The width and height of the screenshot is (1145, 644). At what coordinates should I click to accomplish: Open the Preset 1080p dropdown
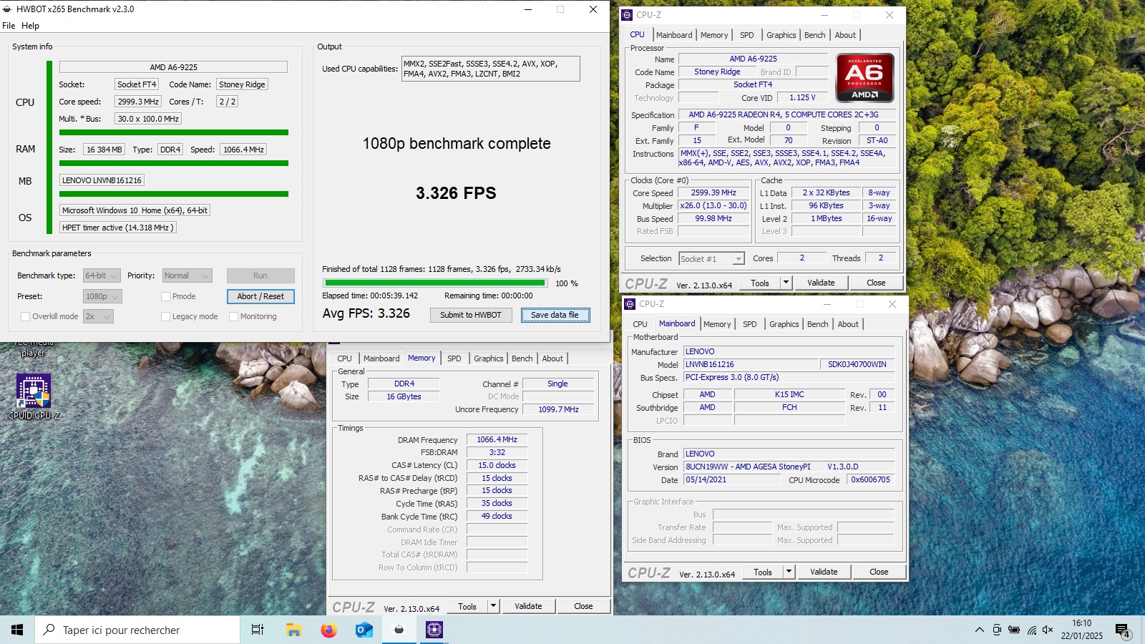102,296
